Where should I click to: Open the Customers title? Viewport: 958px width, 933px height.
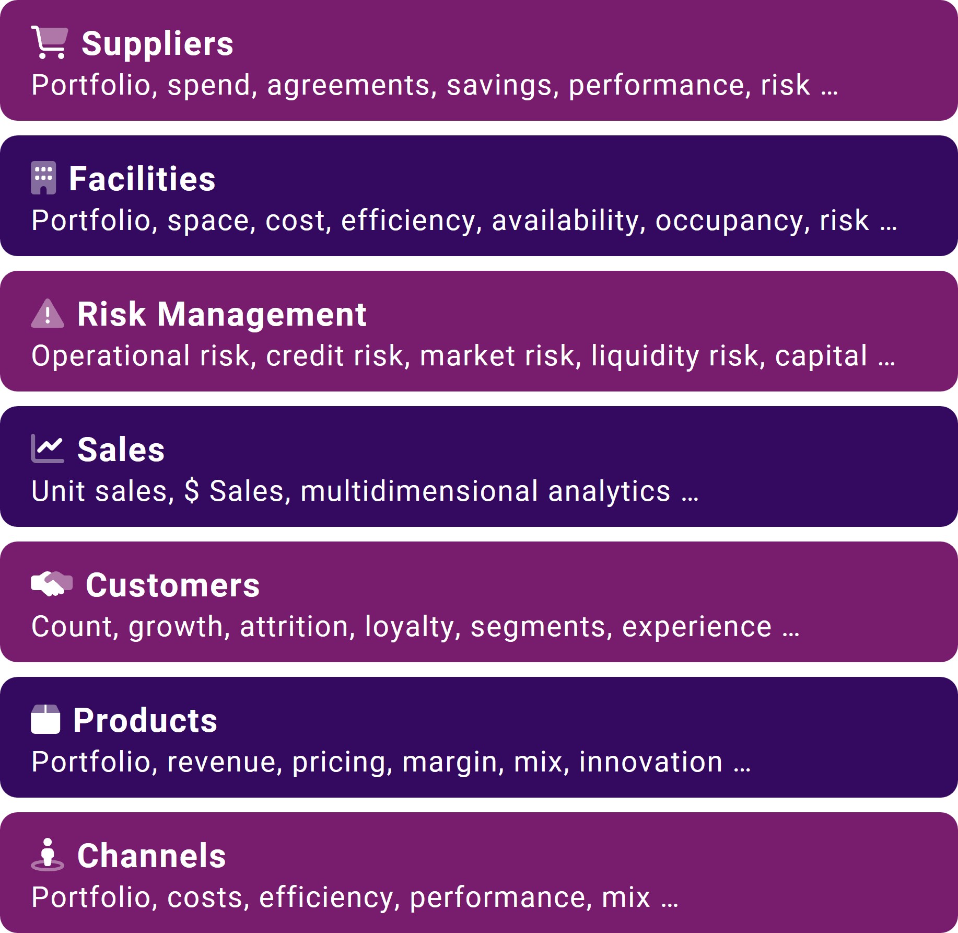click(x=172, y=585)
